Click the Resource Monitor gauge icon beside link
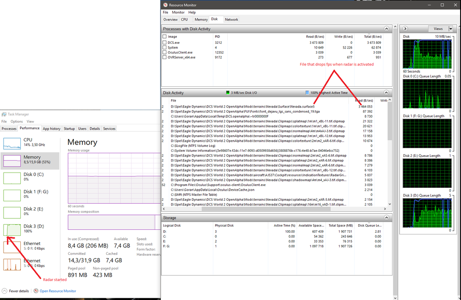The width and height of the screenshot is (461, 300). (x=36, y=291)
